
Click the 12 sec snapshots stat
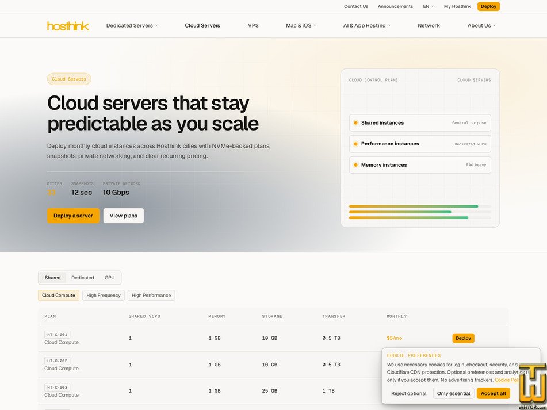click(82, 193)
